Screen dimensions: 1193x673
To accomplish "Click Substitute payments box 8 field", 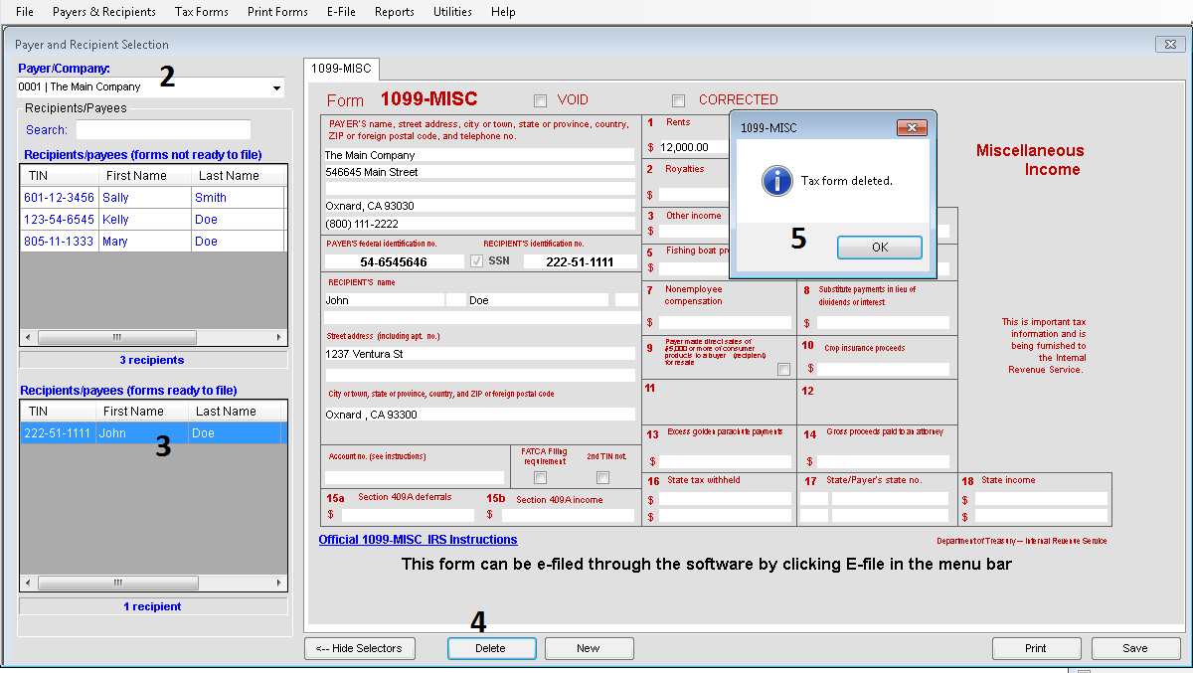I will pyautogui.click(x=883, y=323).
